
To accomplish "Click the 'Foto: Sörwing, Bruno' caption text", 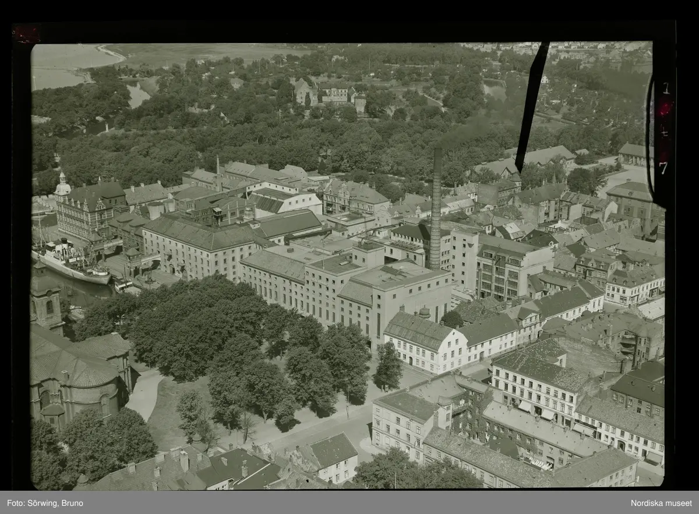I will tap(45, 503).
